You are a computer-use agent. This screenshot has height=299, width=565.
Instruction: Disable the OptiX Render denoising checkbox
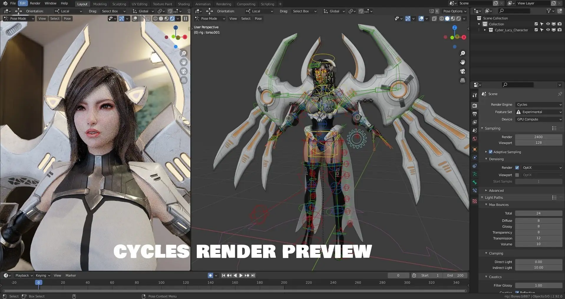[517, 167]
